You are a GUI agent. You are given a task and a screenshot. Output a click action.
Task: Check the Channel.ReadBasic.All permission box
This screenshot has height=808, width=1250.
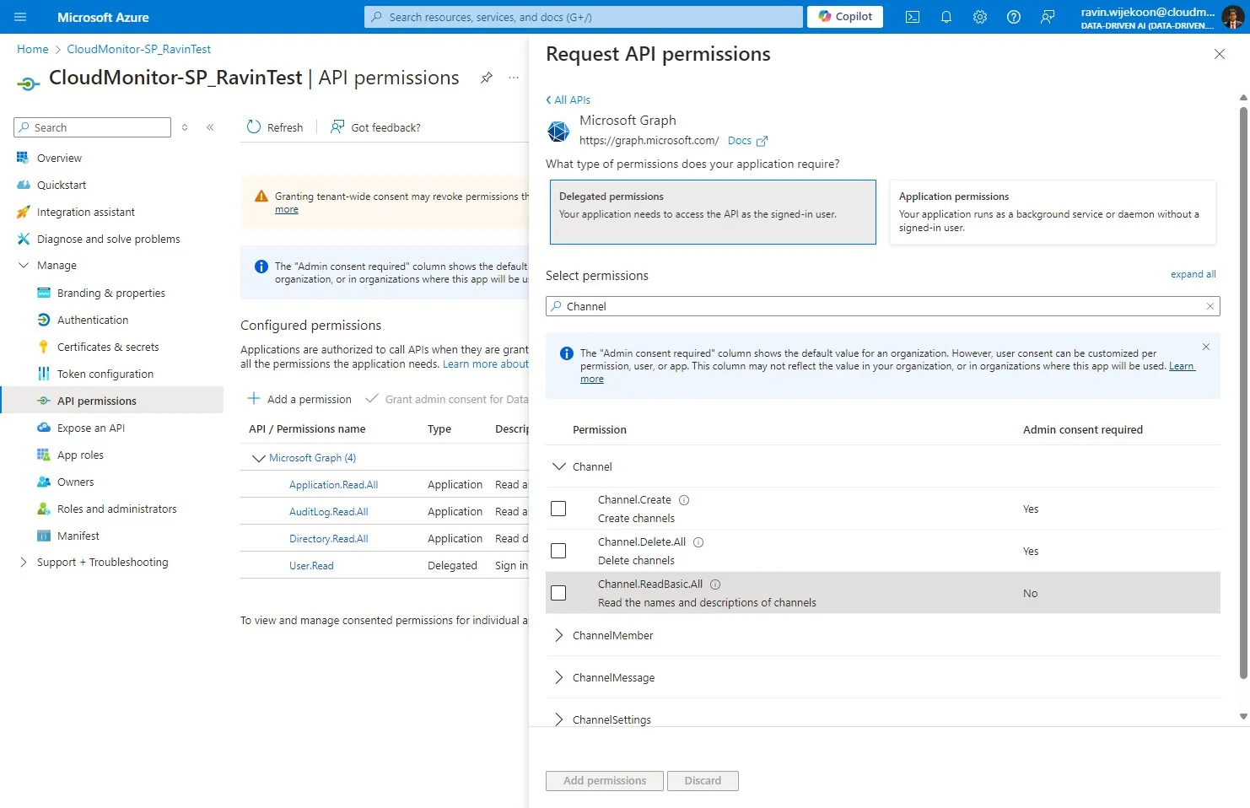coord(558,593)
